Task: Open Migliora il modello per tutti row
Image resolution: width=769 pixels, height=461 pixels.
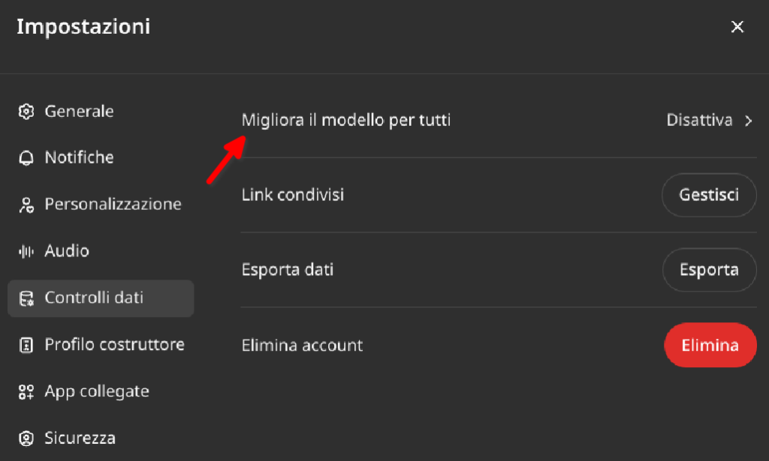Action: 499,121
